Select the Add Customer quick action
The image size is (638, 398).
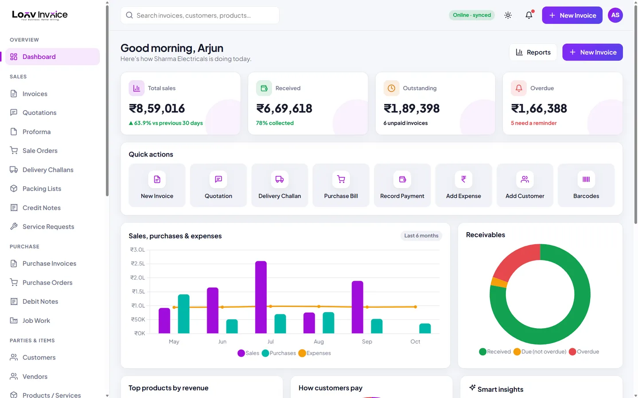coord(525,185)
